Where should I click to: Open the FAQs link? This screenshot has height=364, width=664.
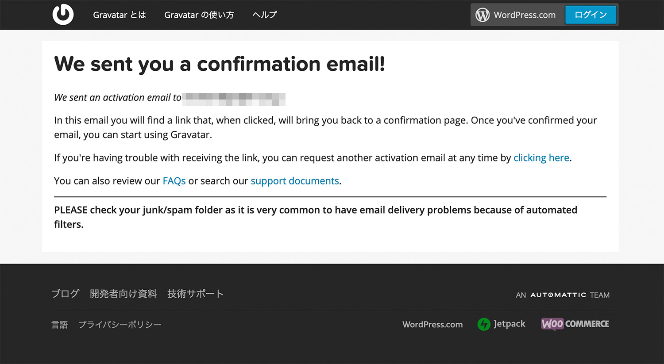(x=174, y=181)
